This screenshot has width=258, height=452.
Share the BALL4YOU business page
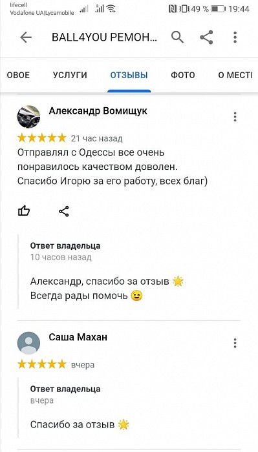[206, 37]
